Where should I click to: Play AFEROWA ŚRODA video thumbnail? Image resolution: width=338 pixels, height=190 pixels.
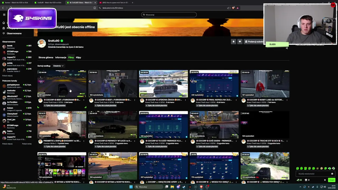coord(163,84)
